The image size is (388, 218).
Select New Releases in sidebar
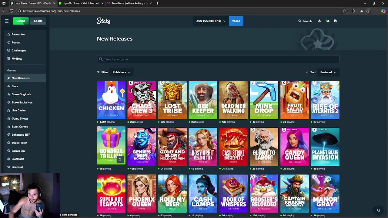25,78
